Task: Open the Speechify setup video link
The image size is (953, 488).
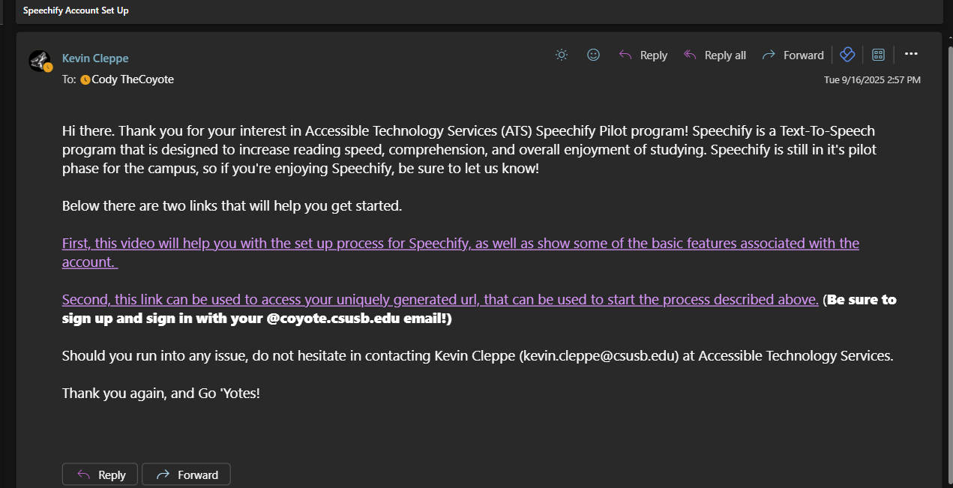Action: pyautogui.click(x=460, y=244)
